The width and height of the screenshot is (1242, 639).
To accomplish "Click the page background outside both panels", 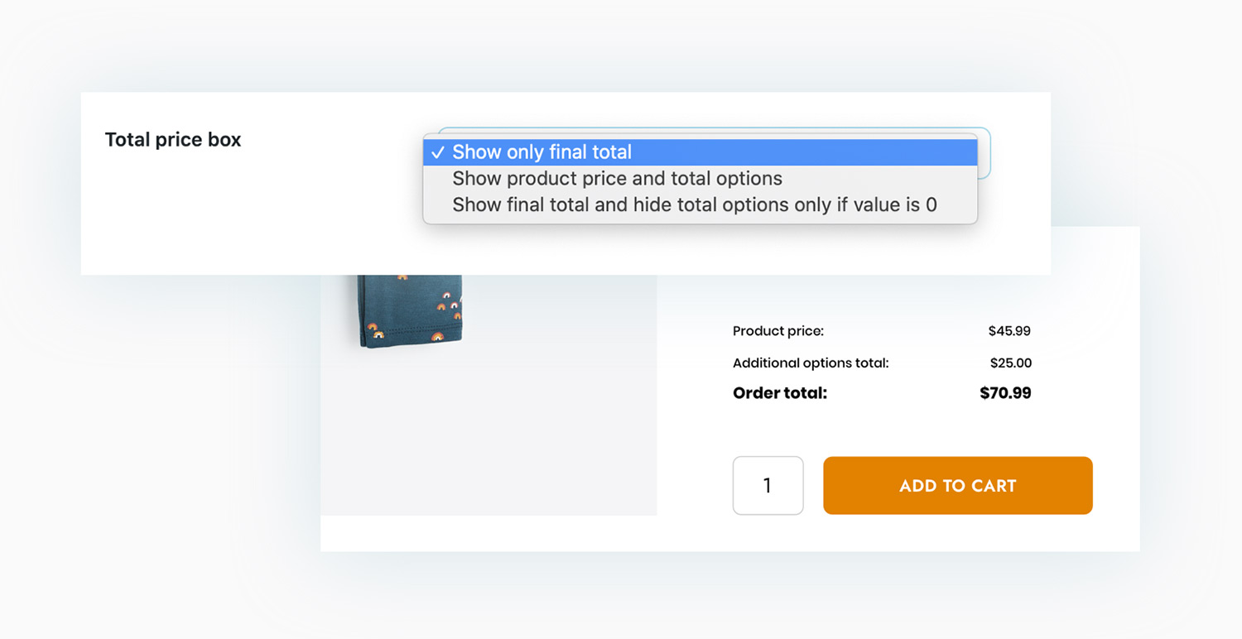I will pos(124,497).
